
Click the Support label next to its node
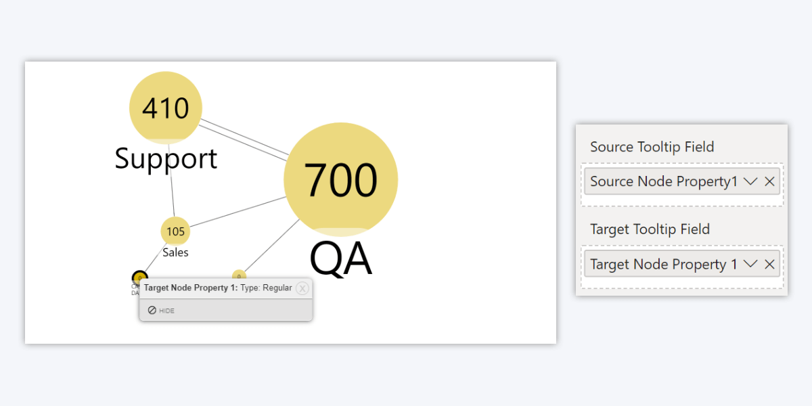(166, 158)
